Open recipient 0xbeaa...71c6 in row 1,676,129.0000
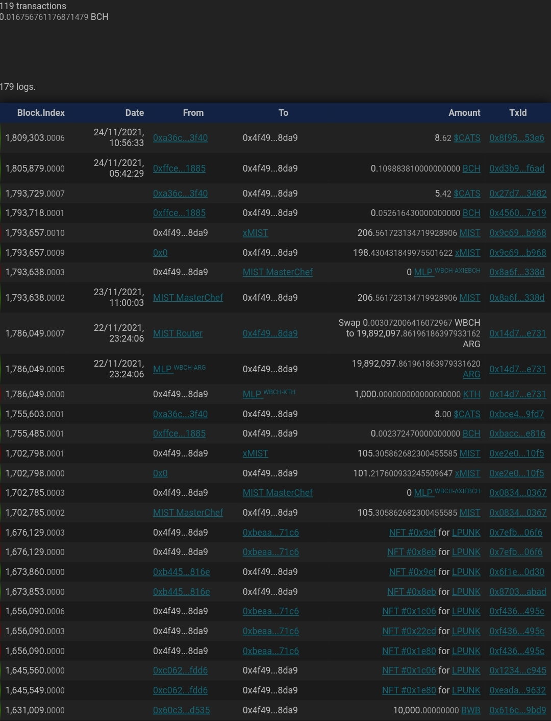 271,552
